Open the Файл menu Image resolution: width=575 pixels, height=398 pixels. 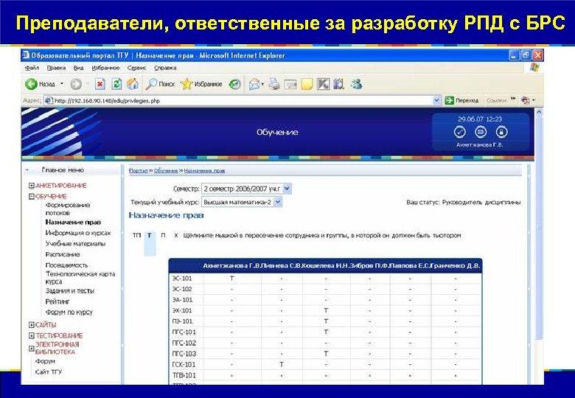tap(32, 68)
